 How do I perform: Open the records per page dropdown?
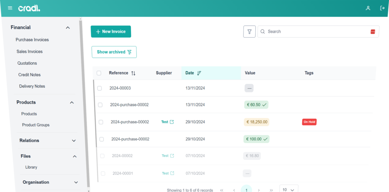tap(289, 189)
